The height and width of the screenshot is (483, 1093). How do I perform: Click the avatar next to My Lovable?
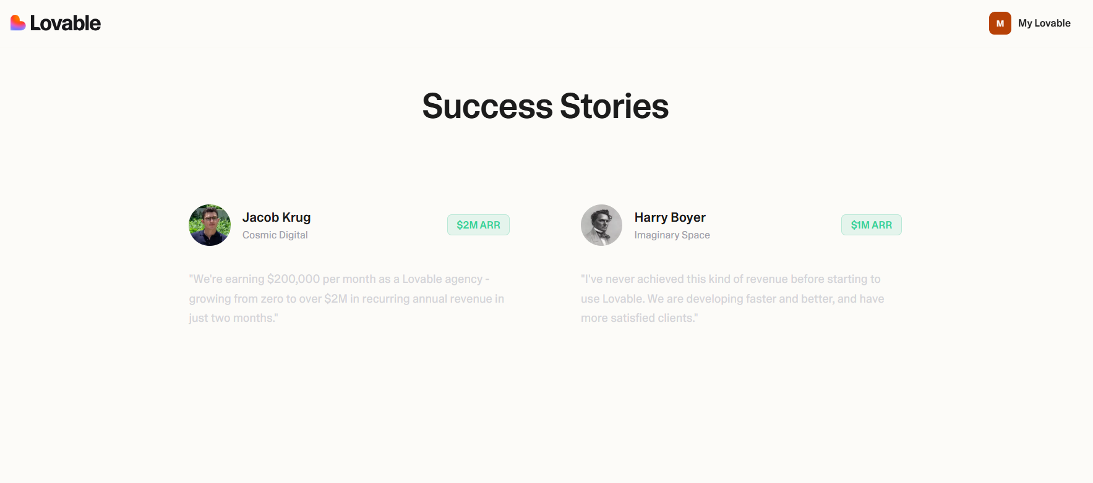click(x=1000, y=23)
